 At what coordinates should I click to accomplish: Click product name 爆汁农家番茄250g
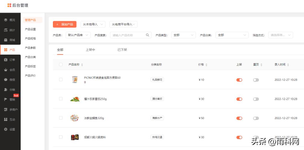95,99
